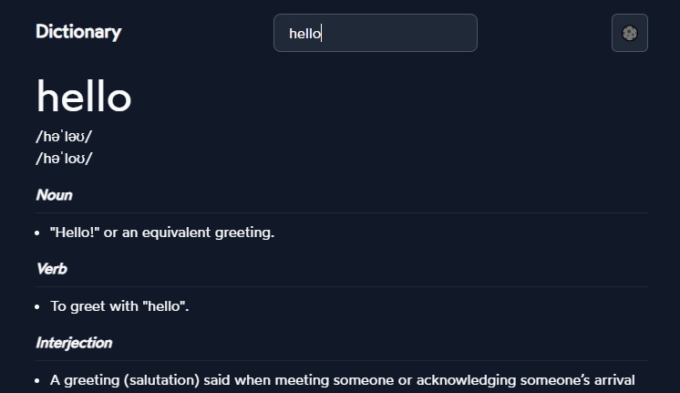Select the /həˈloʊ/ phonetic transcription
680x393 pixels.
[64, 158]
